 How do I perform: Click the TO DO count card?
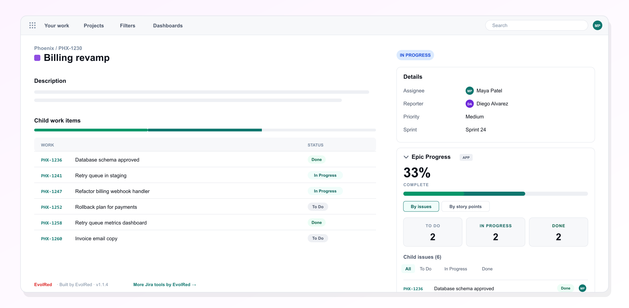433,232
